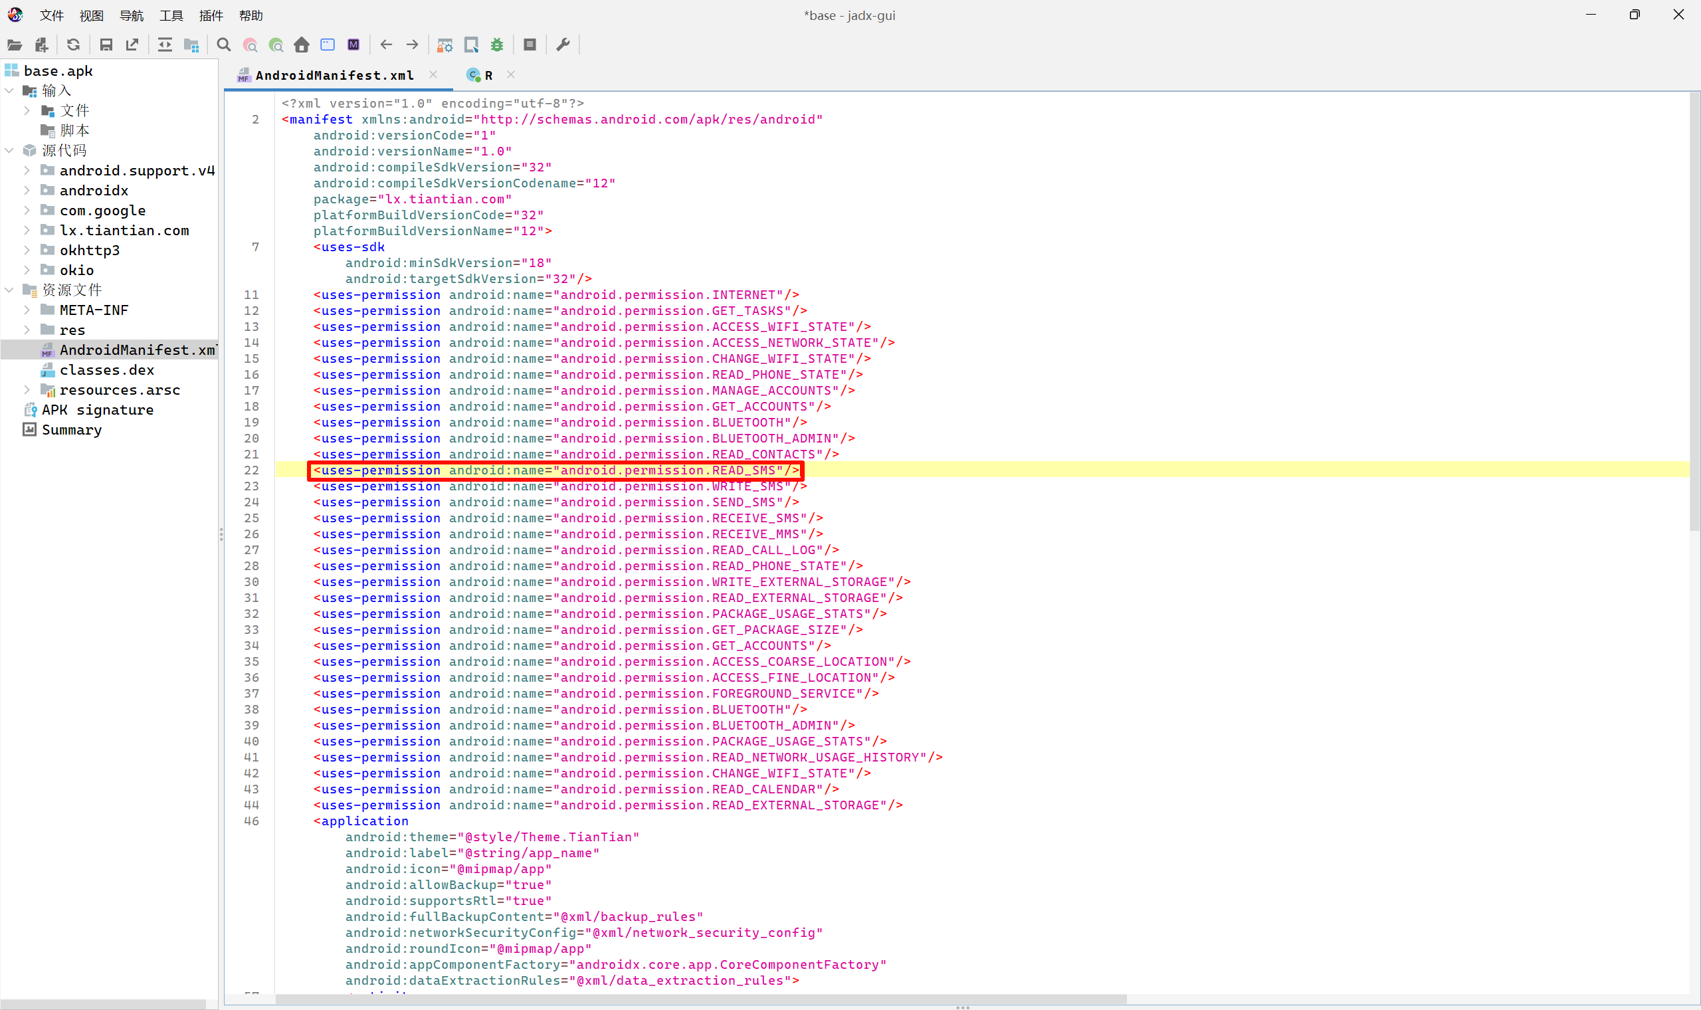Click the editor horizontal scrollbar
The image size is (1701, 1010).
point(701,999)
